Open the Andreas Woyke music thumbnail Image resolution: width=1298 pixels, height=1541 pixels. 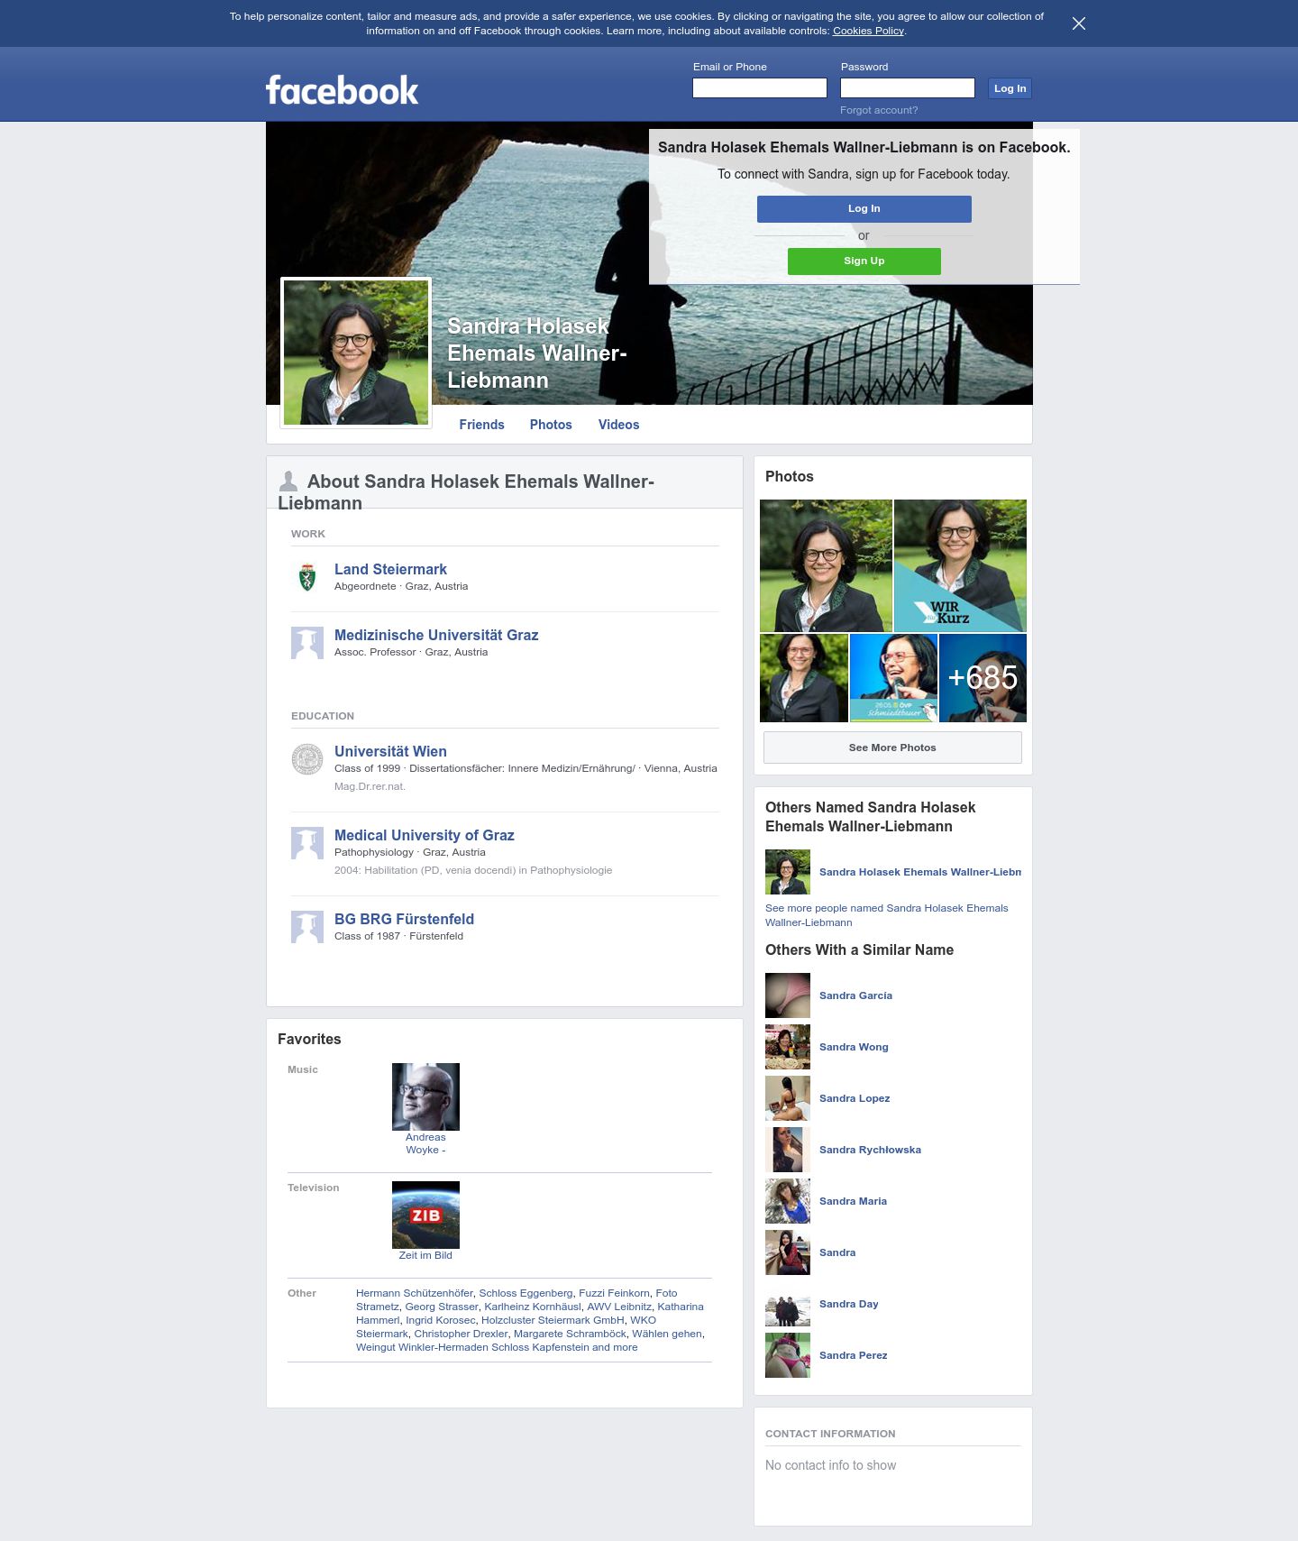click(425, 1096)
